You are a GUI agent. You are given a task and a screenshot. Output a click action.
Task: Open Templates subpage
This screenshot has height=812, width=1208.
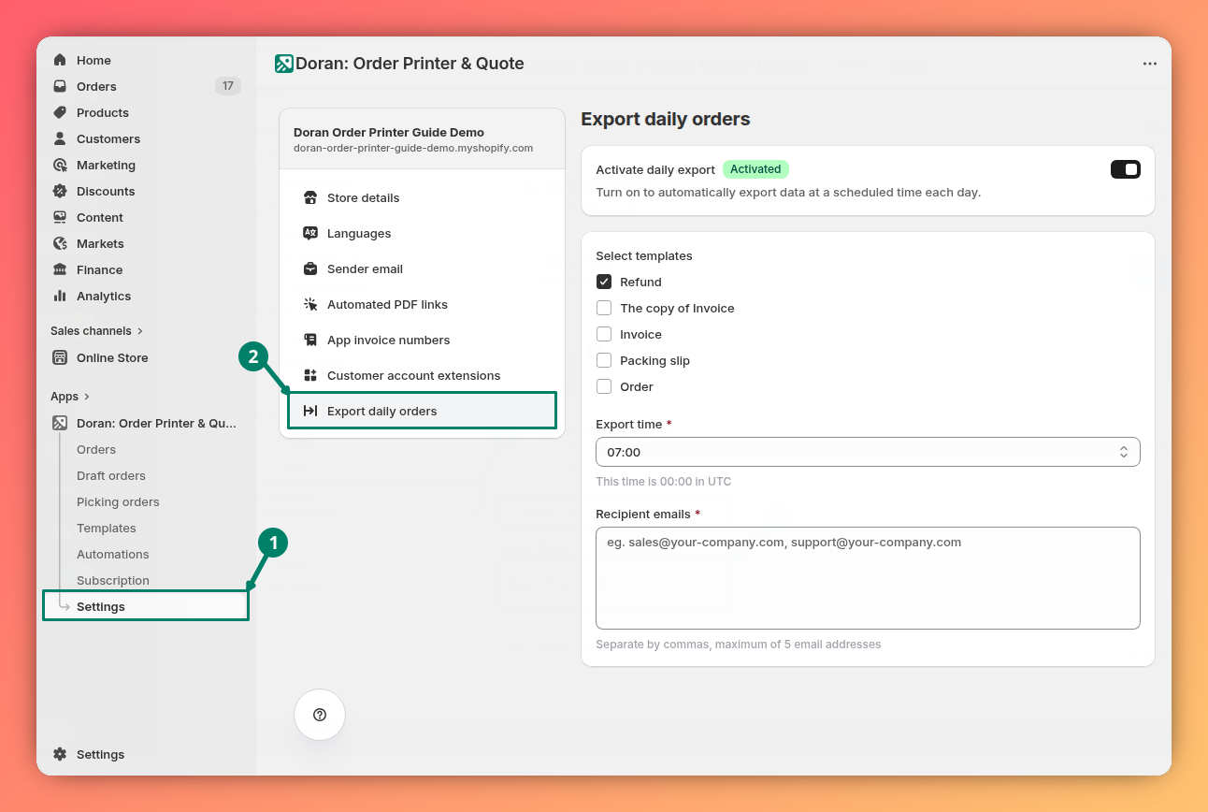pos(107,528)
